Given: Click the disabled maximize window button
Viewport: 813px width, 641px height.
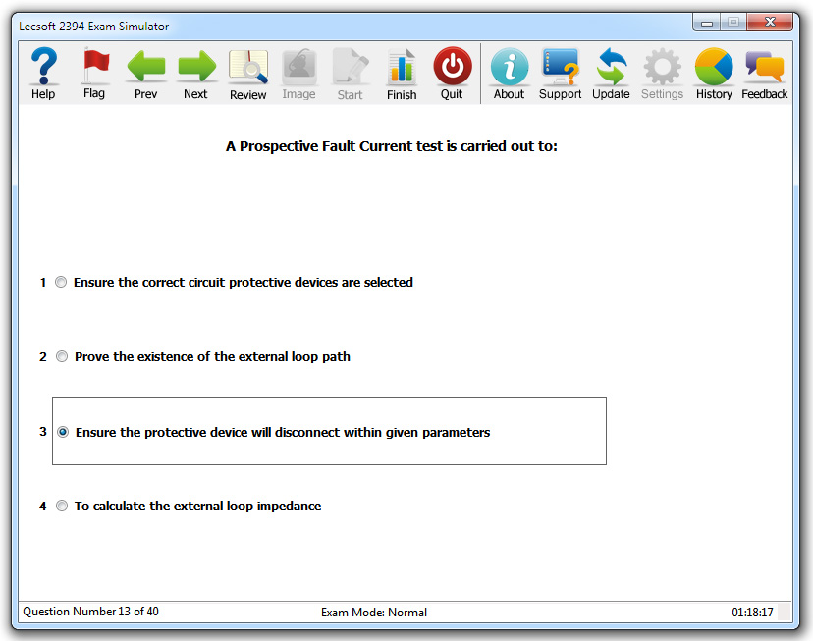Looking at the screenshot, I should (x=733, y=23).
